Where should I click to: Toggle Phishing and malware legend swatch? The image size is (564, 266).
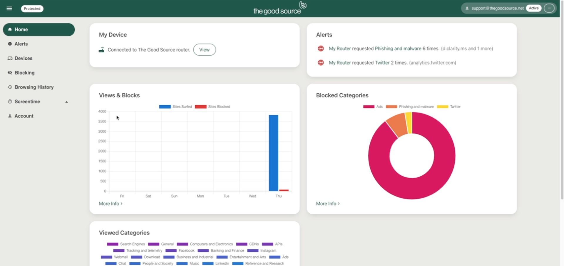click(x=391, y=107)
